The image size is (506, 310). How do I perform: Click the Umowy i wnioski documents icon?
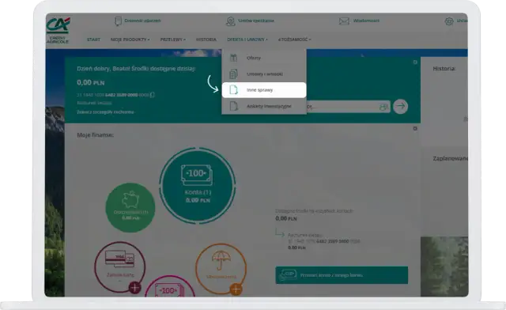coord(233,74)
